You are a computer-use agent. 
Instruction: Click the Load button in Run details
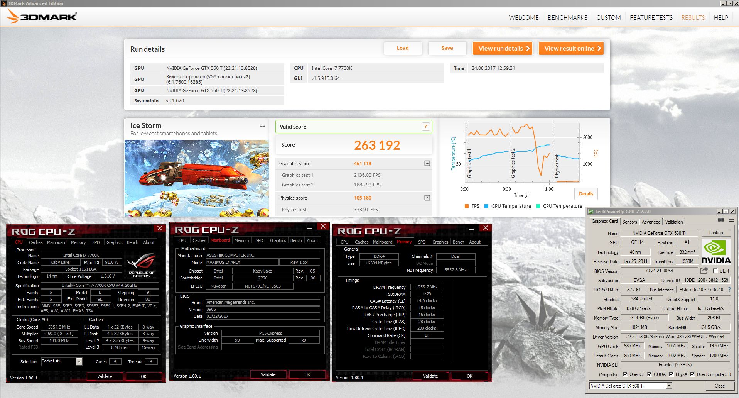(403, 48)
